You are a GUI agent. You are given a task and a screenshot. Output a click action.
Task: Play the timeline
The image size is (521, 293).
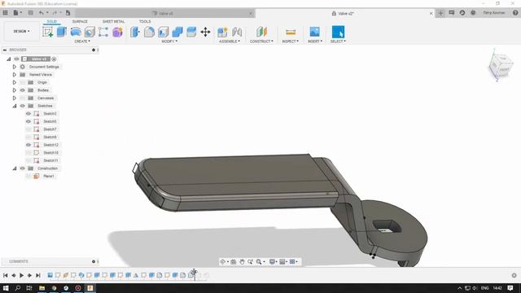tap(22, 275)
